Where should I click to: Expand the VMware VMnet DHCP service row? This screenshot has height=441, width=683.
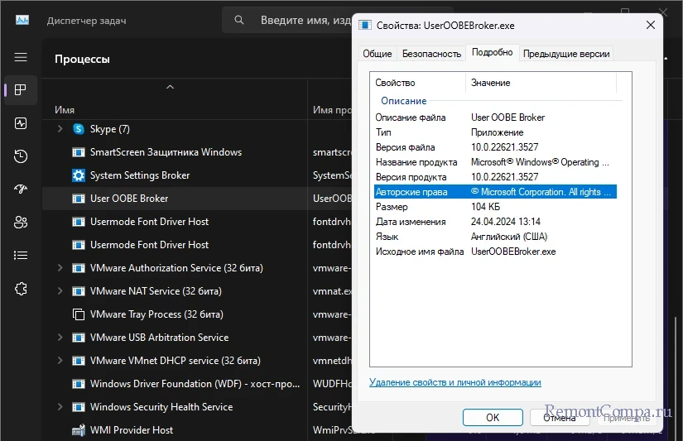coord(60,361)
